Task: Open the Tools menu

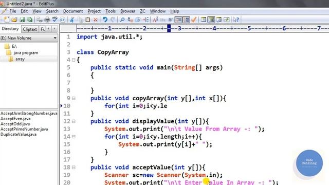Action: [x=111, y=11]
